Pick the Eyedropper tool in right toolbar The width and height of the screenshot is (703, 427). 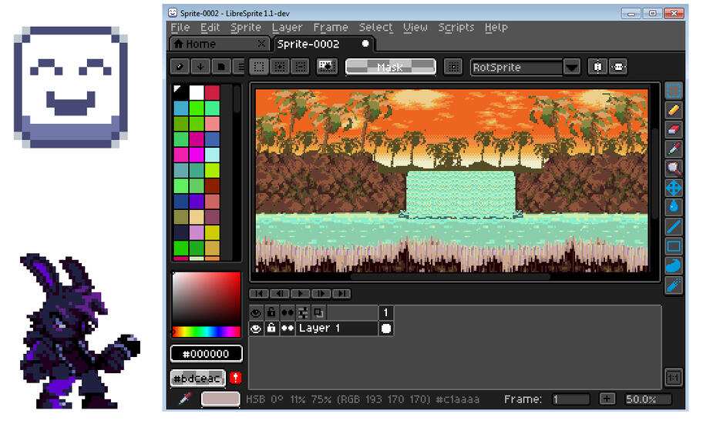coord(674,149)
